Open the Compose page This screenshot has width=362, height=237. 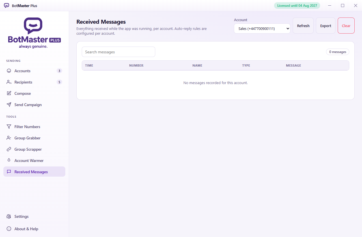(x=34, y=93)
